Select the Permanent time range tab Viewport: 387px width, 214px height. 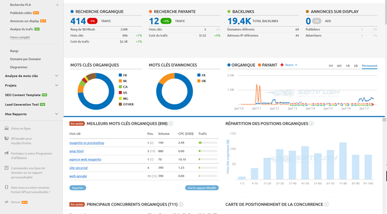tap(369, 66)
